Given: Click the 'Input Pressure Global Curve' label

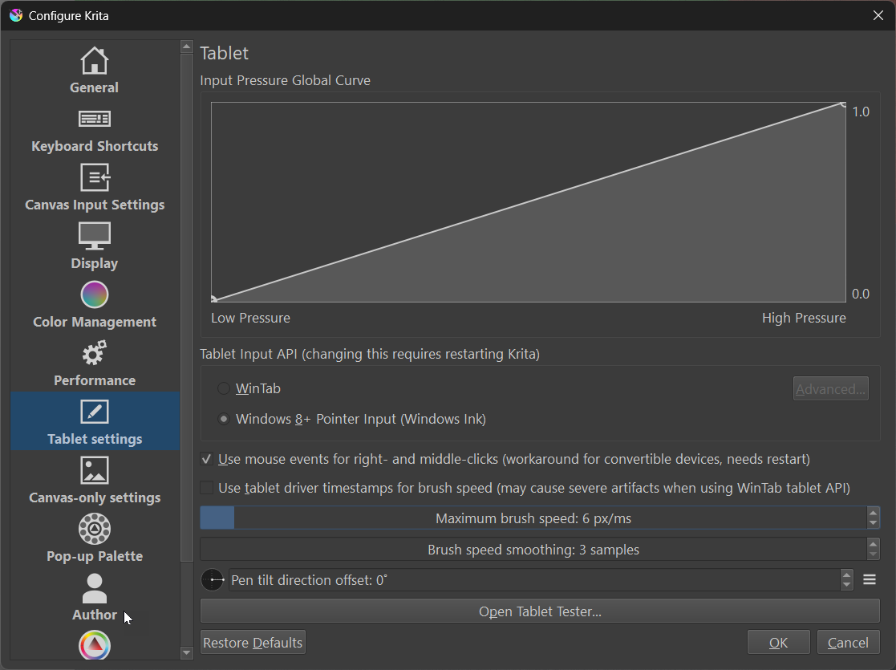Looking at the screenshot, I should tap(285, 80).
